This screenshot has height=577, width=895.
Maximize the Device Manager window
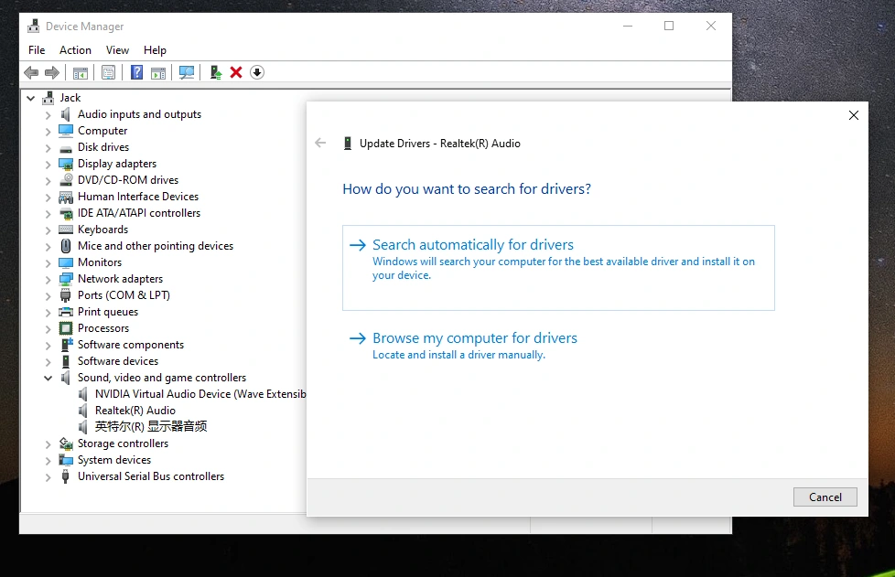click(x=669, y=26)
